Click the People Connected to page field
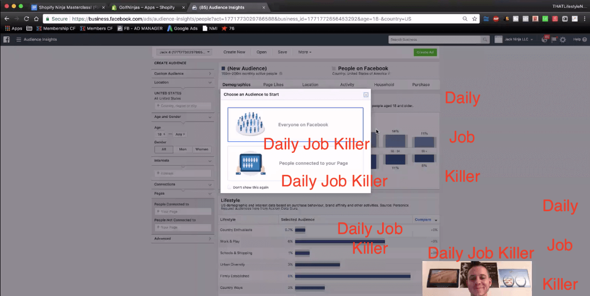The width and height of the screenshot is (590, 296). pyautogui.click(x=182, y=211)
